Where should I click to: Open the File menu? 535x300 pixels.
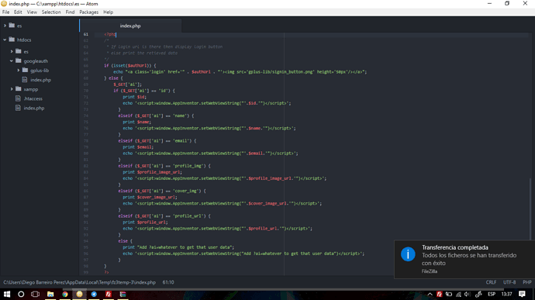(5, 12)
